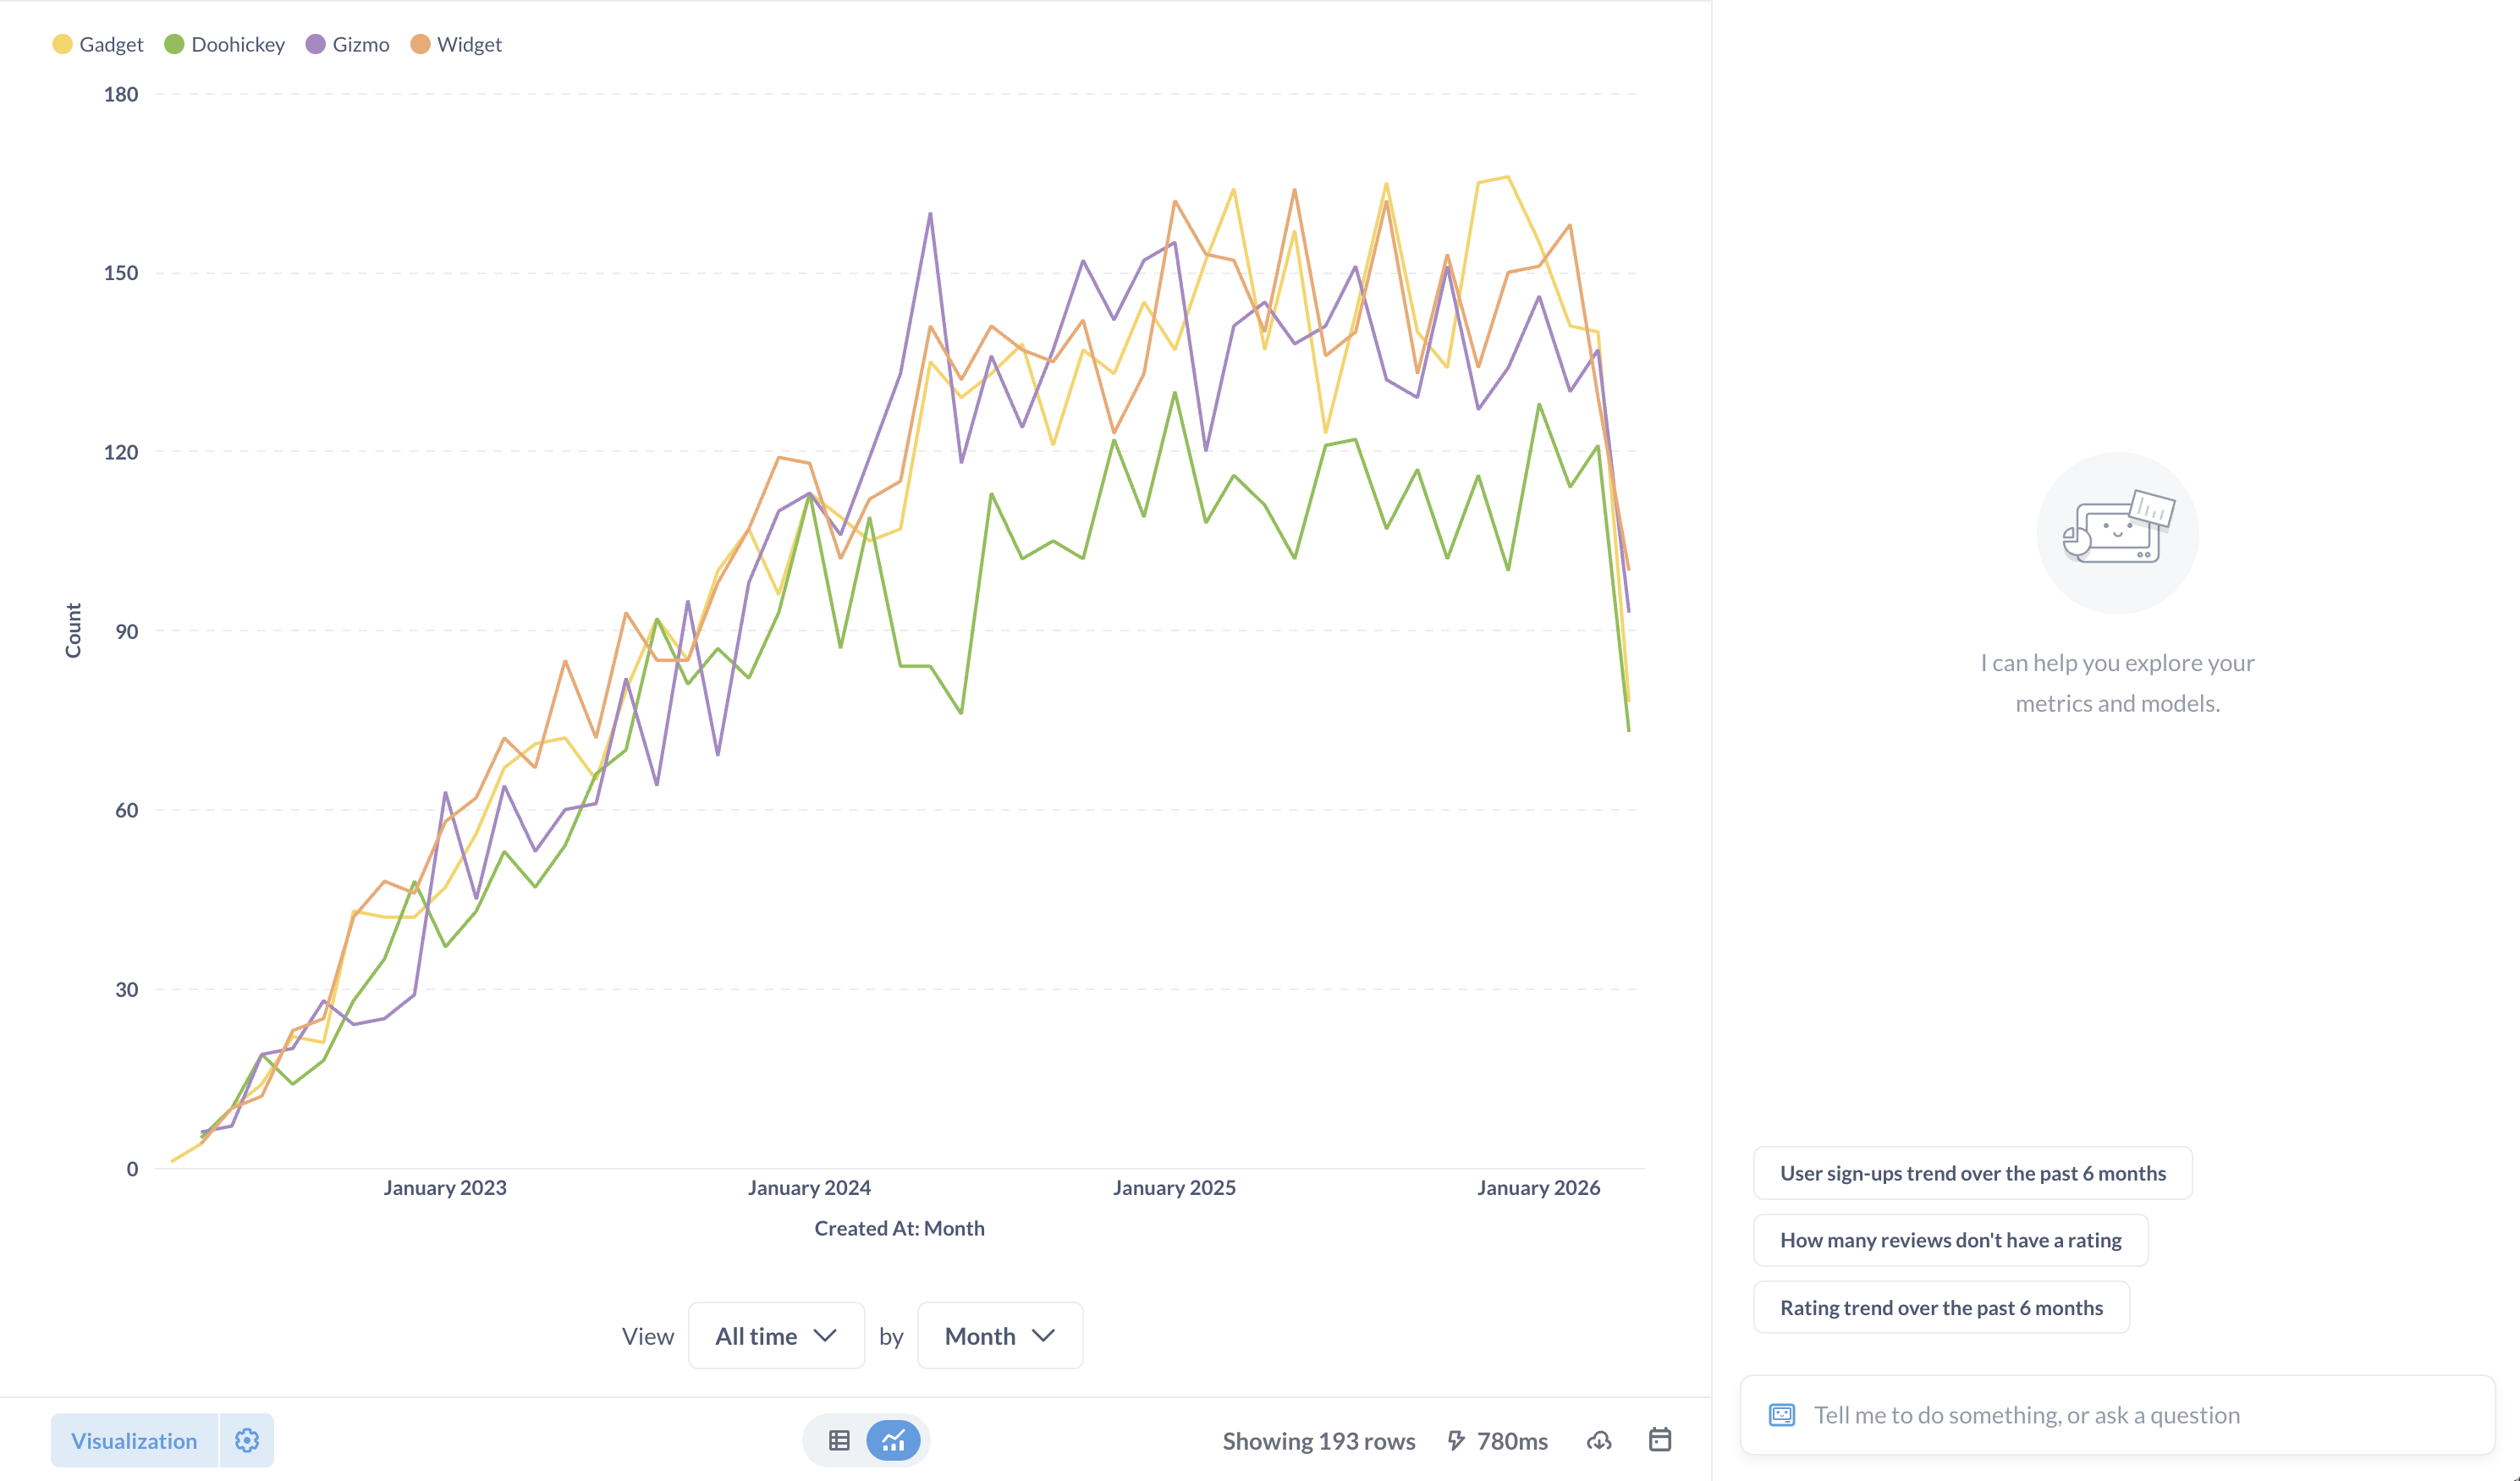Image resolution: width=2520 pixels, height=1481 pixels.
Task: Select Rating trend over past 6 months
Action: pos(1941,1308)
